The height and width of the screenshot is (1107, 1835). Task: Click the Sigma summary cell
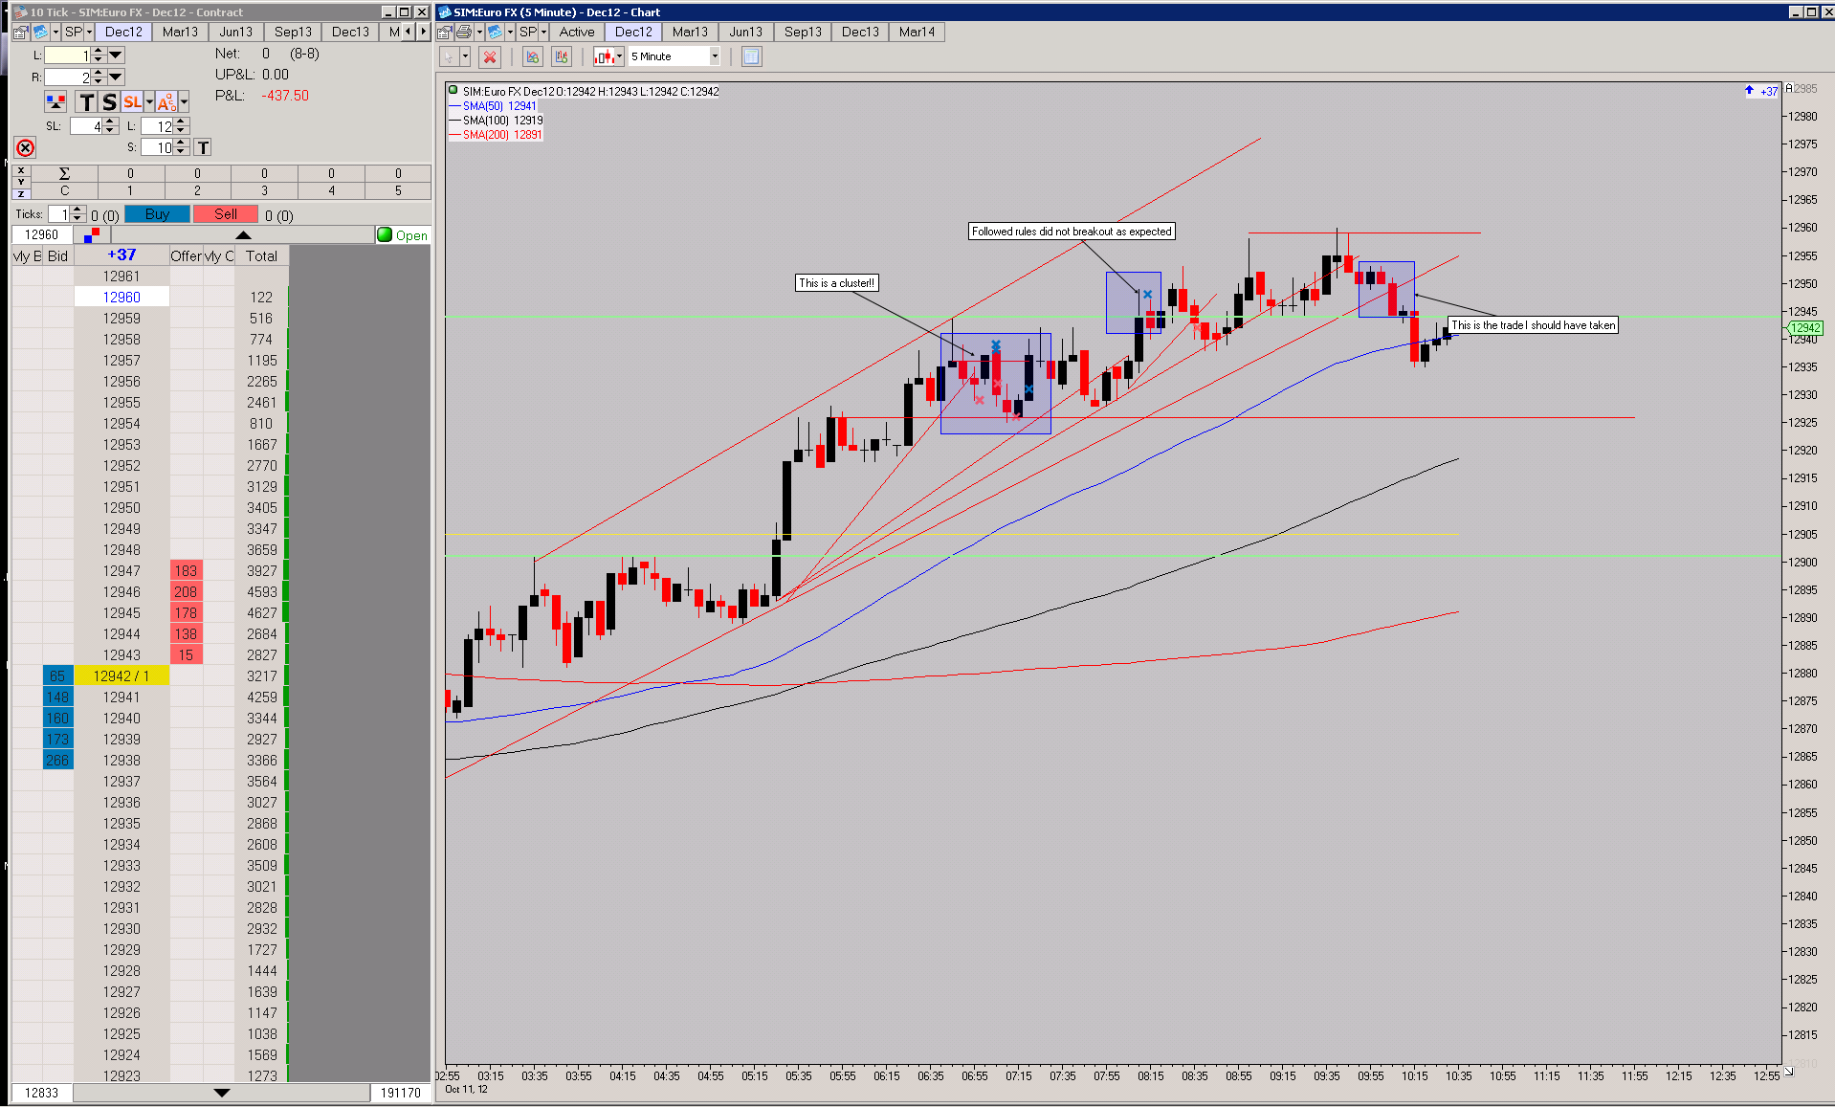point(64,173)
